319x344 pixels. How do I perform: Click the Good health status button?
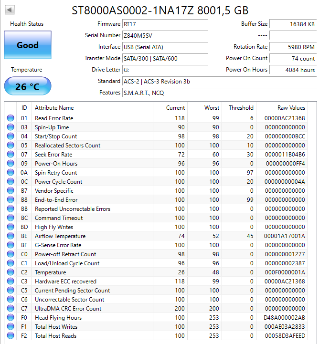coord(27,45)
